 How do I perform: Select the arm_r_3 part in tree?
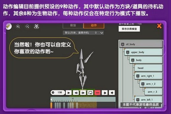(x=153, y=92)
